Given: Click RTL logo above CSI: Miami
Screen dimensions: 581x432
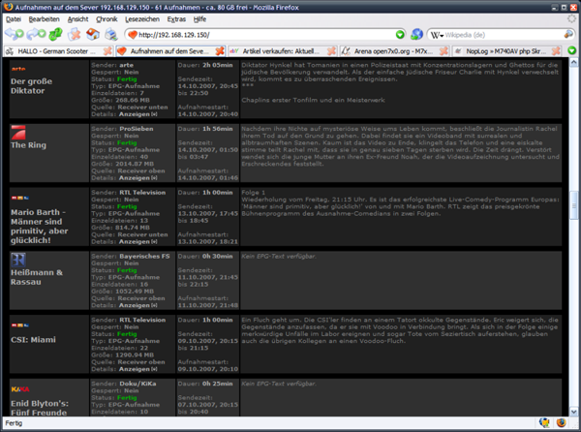Looking at the screenshot, I should (x=20, y=325).
